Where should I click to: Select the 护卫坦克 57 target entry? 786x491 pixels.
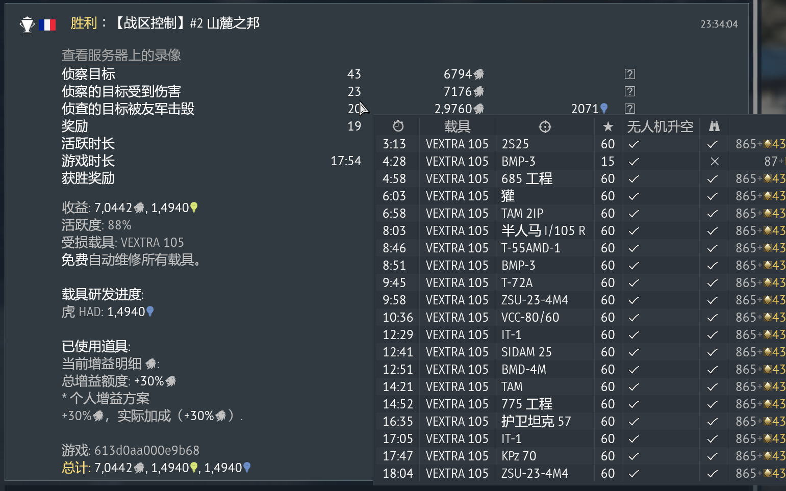(536, 422)
